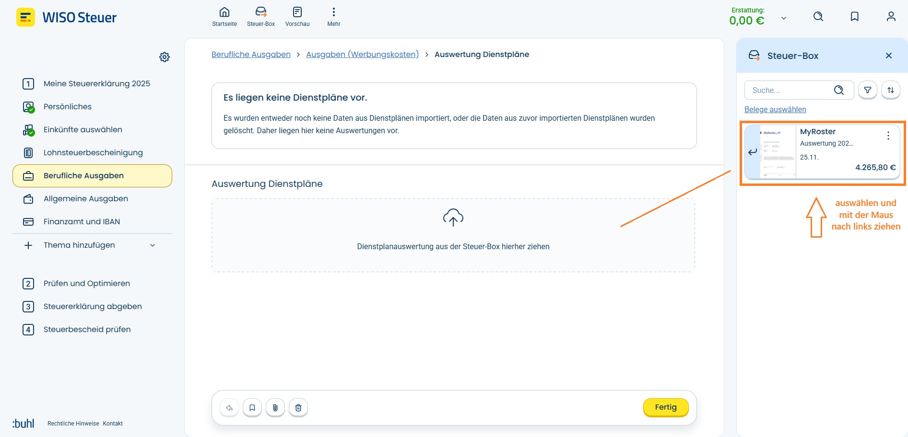Close the Steuer-Box panel

[889, 56]
